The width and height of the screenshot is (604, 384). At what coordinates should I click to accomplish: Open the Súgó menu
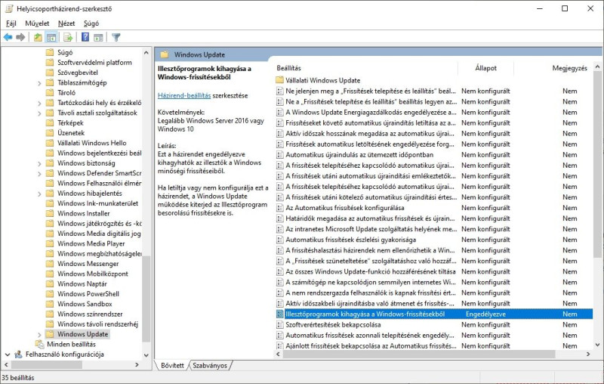[91, 23]
